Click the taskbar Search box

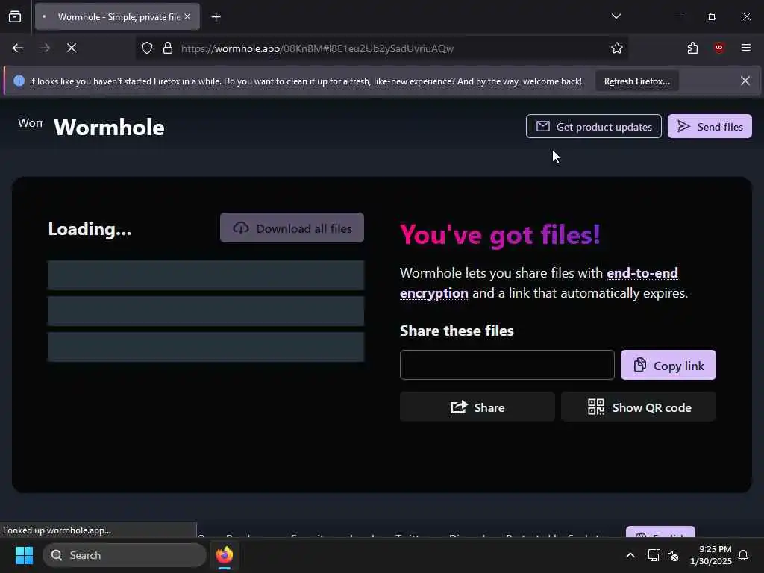[x=125, y=555]
